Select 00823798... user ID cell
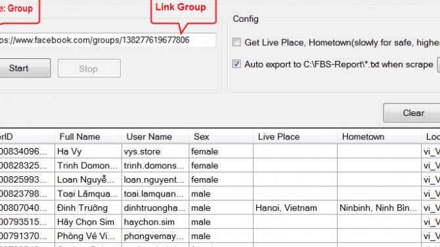Screen dimensions: 440x247 [27, 194]
